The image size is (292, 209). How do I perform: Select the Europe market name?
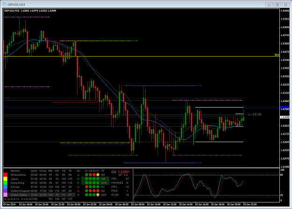[15, 187]
